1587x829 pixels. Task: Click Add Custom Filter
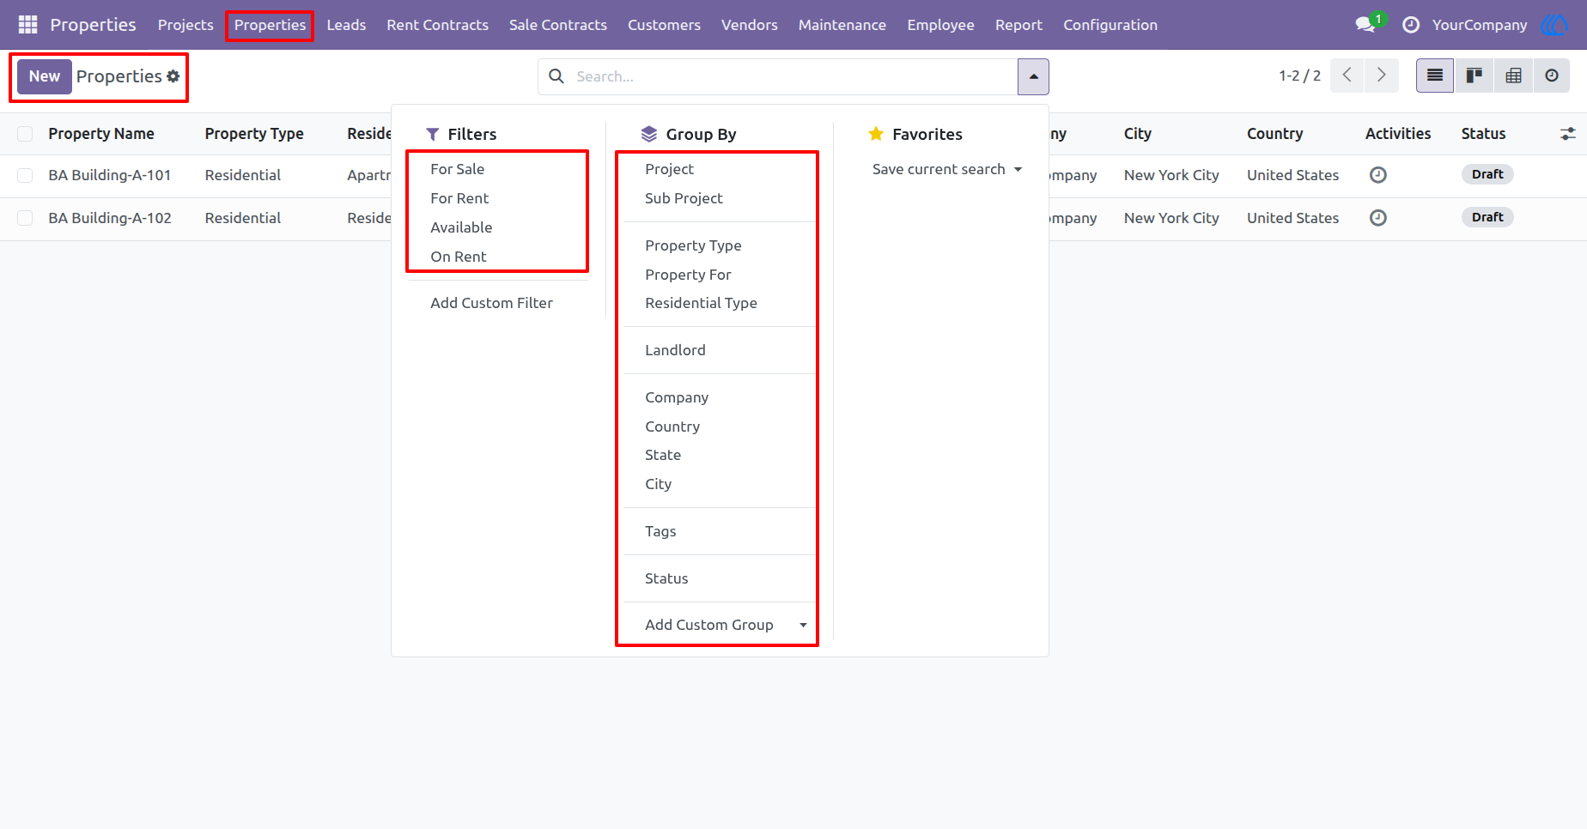pos(491,303)
